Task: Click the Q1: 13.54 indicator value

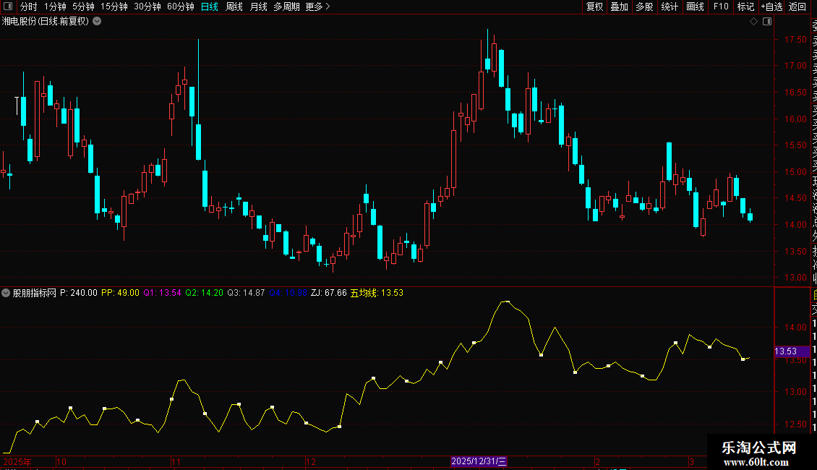Action: tap(162, 293)
